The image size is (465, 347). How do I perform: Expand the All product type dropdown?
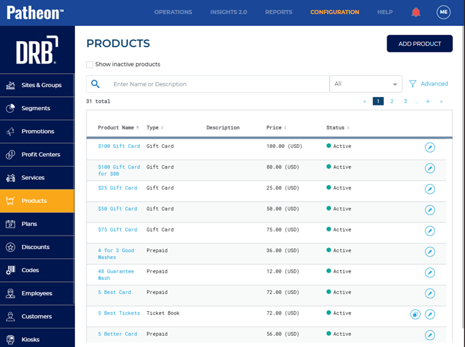coord(366,84)
